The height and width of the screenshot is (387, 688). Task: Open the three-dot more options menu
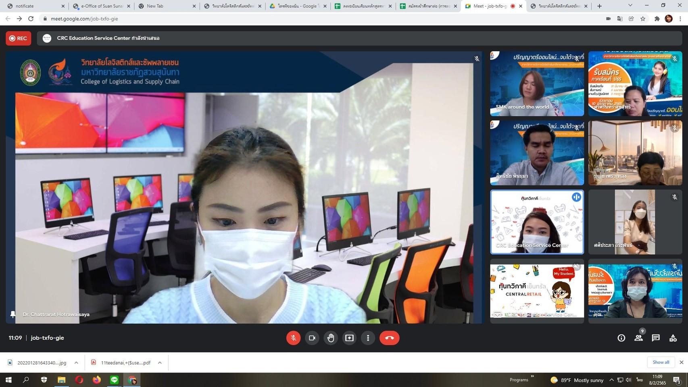pos(368,338)
